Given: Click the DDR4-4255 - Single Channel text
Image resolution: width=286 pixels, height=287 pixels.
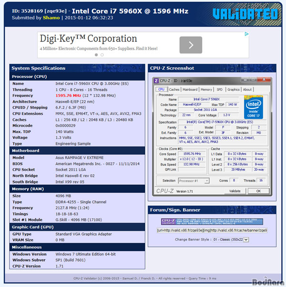Looking at the screenshot, I should coord(81,202).
